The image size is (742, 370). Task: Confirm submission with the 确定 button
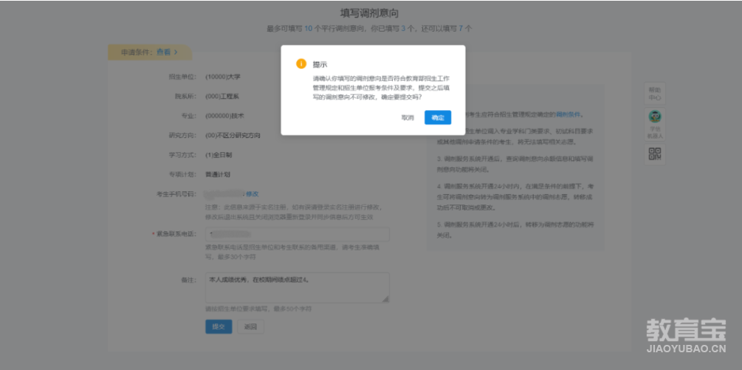(x=438, y=117)
